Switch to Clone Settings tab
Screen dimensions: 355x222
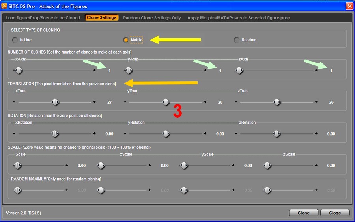pos(102,17)
